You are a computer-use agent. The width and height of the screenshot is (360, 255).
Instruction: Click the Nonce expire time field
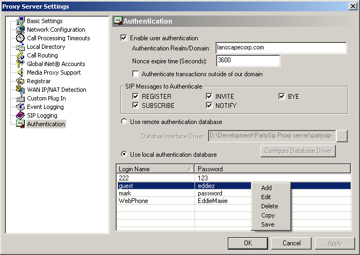pyautogui.click(x=248, y=61)
